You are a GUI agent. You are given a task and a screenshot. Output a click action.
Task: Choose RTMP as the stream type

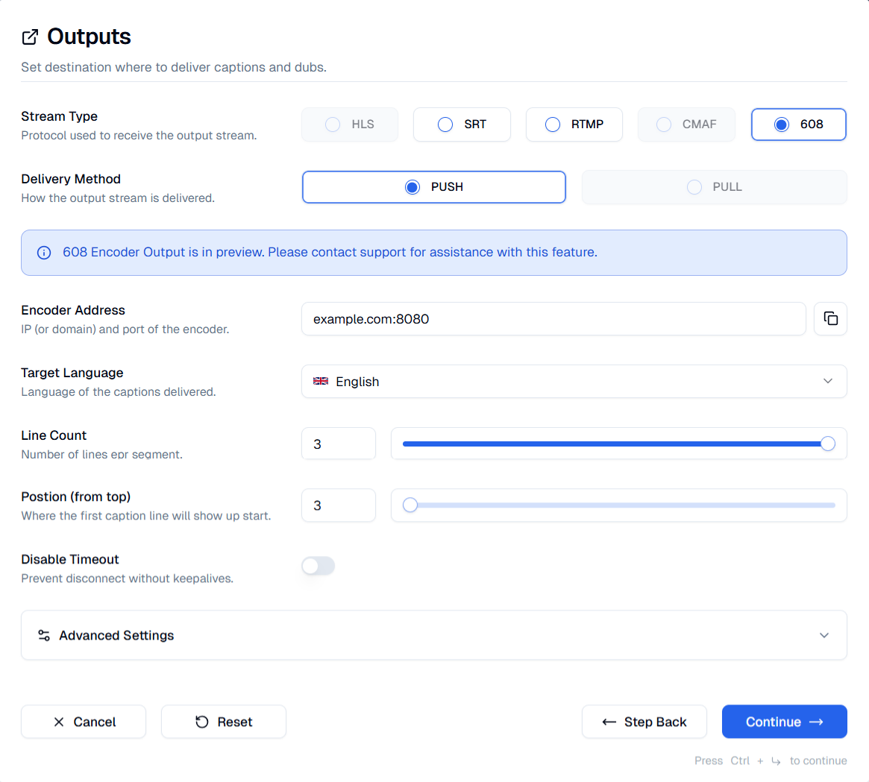574,124
